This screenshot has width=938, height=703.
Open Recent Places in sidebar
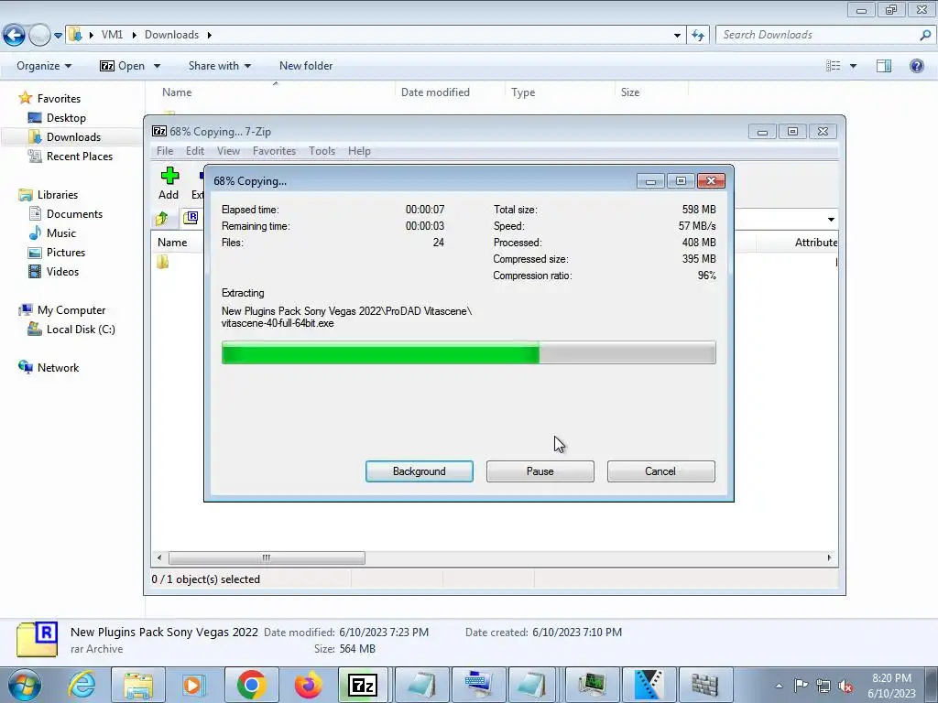79,156
